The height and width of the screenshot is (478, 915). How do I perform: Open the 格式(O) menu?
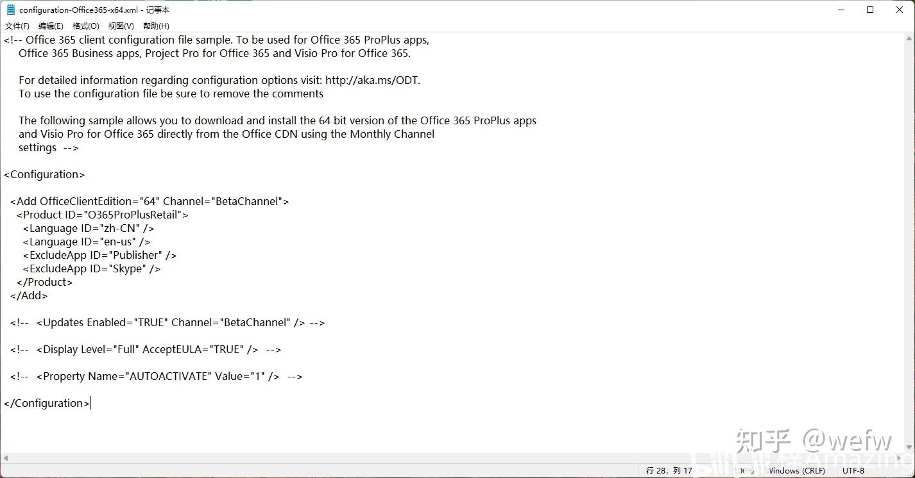tap(85, 26)
